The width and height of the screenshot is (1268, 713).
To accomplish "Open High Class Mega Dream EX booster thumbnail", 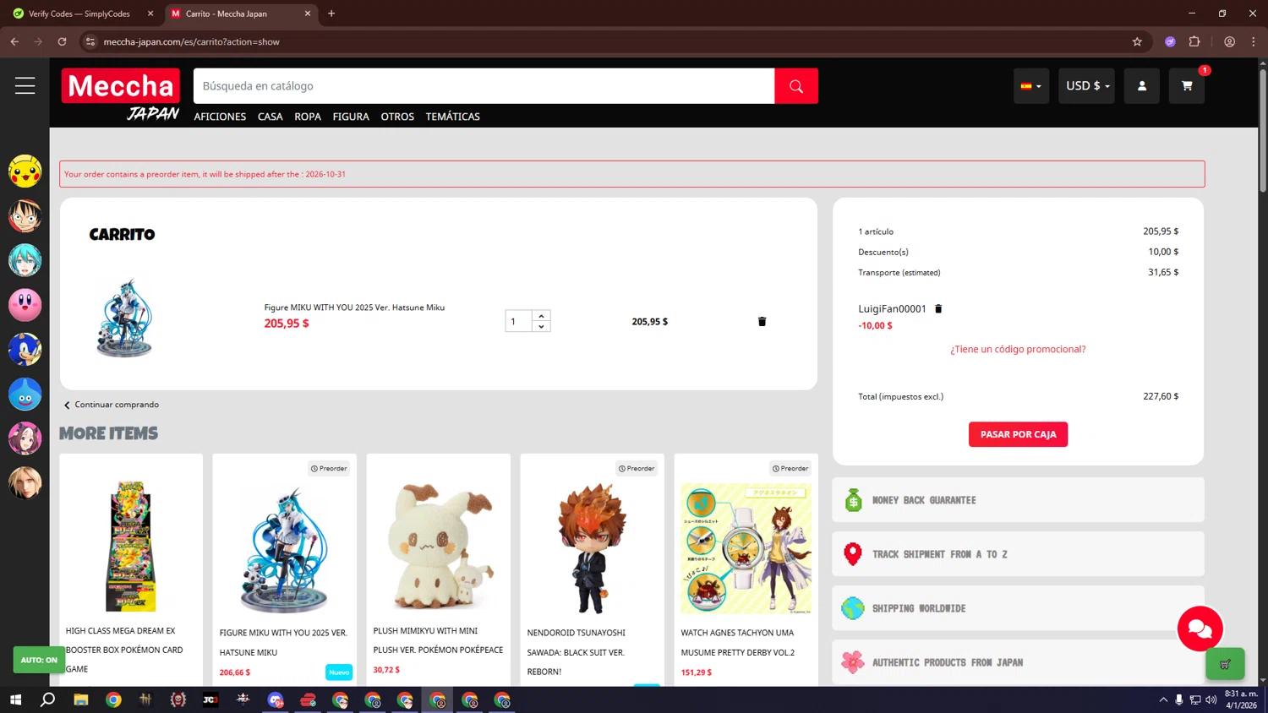I will point(131,546).
